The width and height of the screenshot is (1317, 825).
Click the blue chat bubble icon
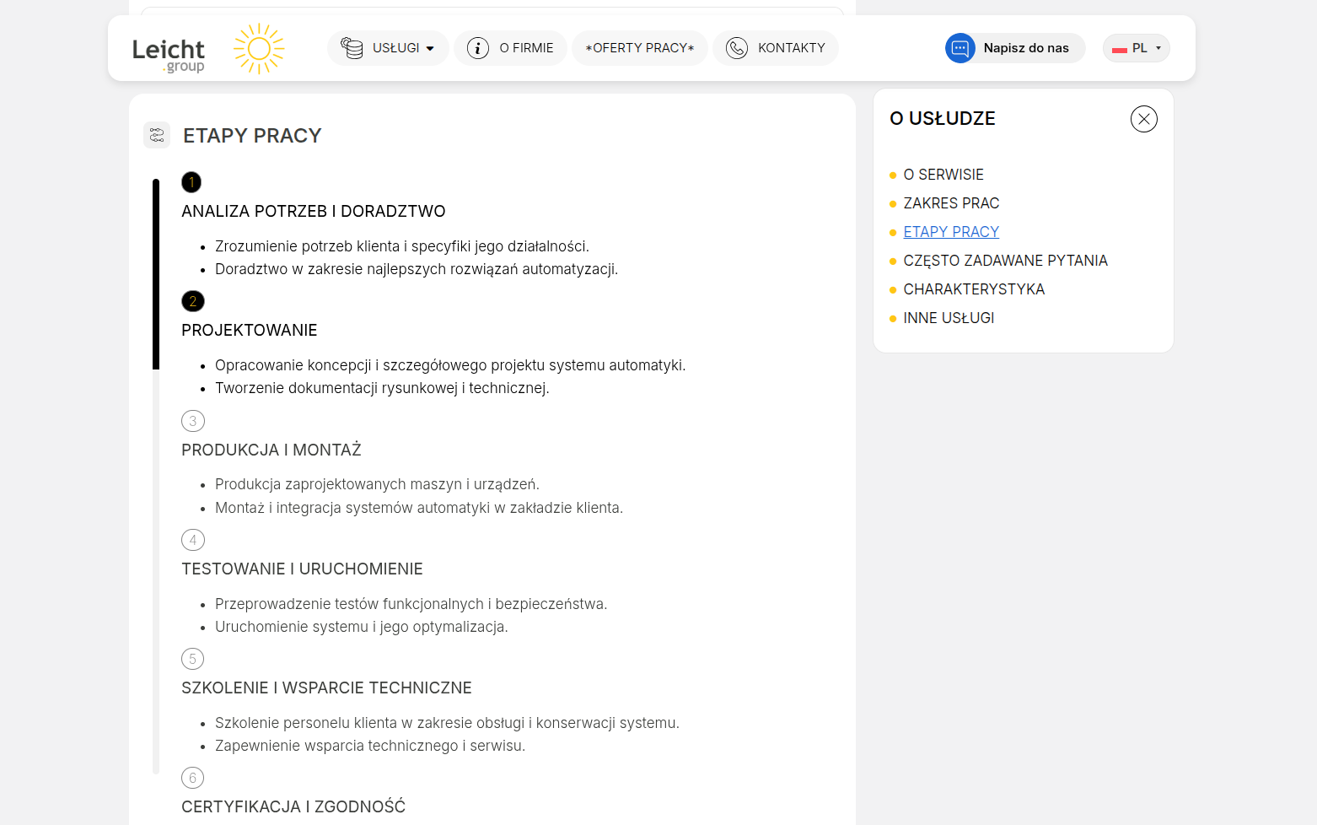(x=960, y=48)
